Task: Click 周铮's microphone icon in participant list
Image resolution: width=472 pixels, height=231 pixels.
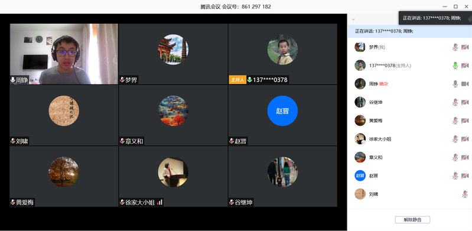Action: [x=455, y=84]
